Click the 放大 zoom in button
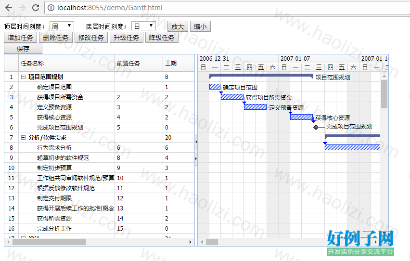 [178, 26]
